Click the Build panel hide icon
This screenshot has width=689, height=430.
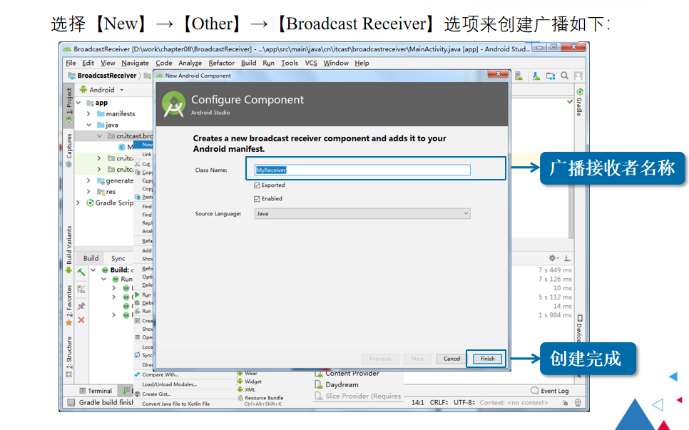[x=567, y=258]
